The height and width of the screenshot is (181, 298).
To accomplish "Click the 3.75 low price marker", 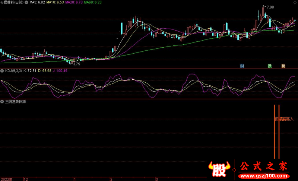I will (76, 64).
